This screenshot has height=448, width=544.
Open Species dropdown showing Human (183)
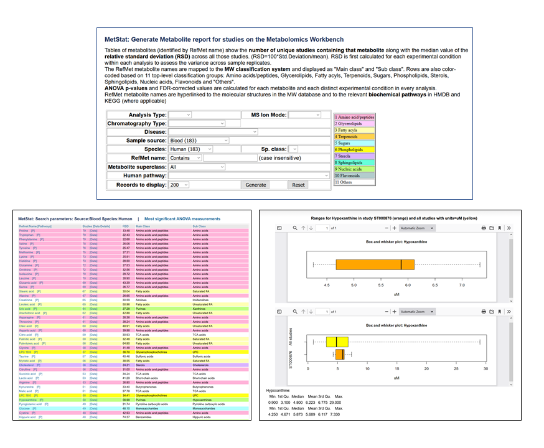coord(191,149)
